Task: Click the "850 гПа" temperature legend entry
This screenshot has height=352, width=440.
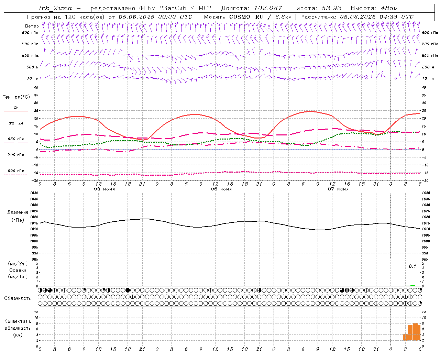Action: (16, 139)
